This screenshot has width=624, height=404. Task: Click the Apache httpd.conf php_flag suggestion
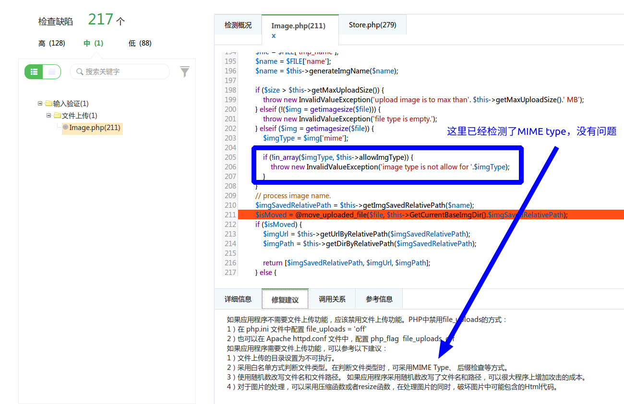click(x=340, y=339)
